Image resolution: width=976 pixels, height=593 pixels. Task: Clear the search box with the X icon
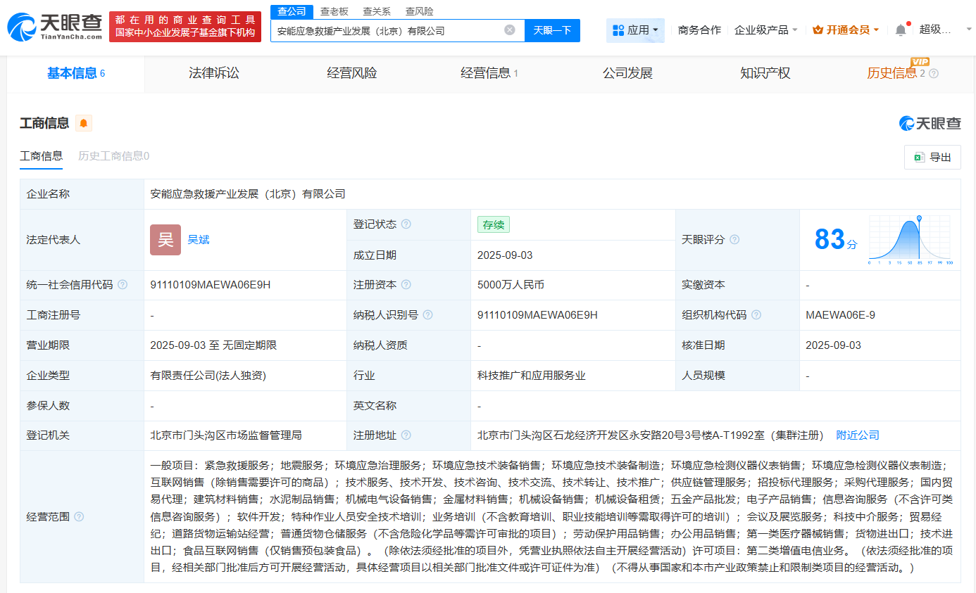(x=510, y=30)
